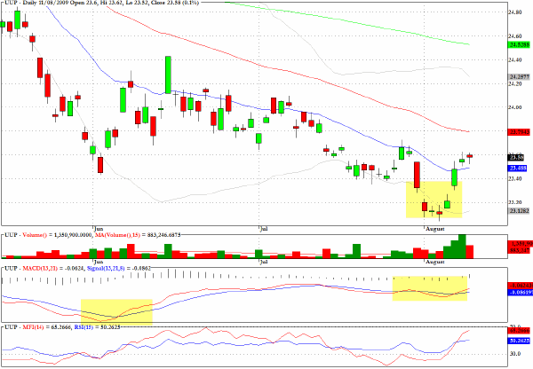The image size is (533, 369).
Task: Click the red 65.2666 MFI tag
Action: point(519,330)
